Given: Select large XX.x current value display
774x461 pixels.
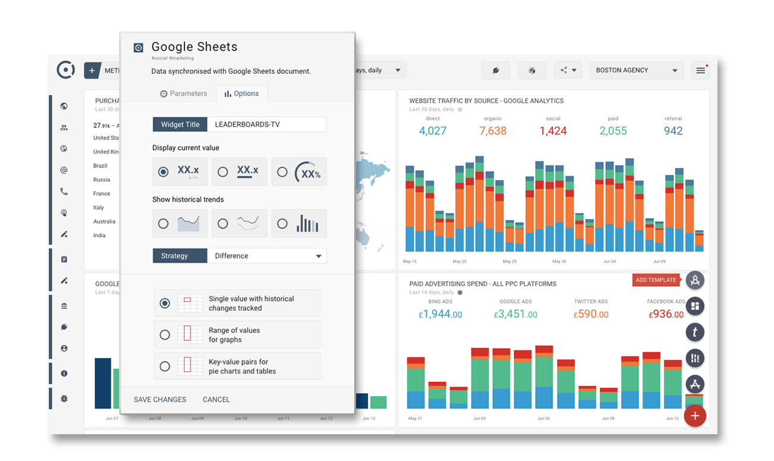Looking at the screenshot, I should pos(180,172).
